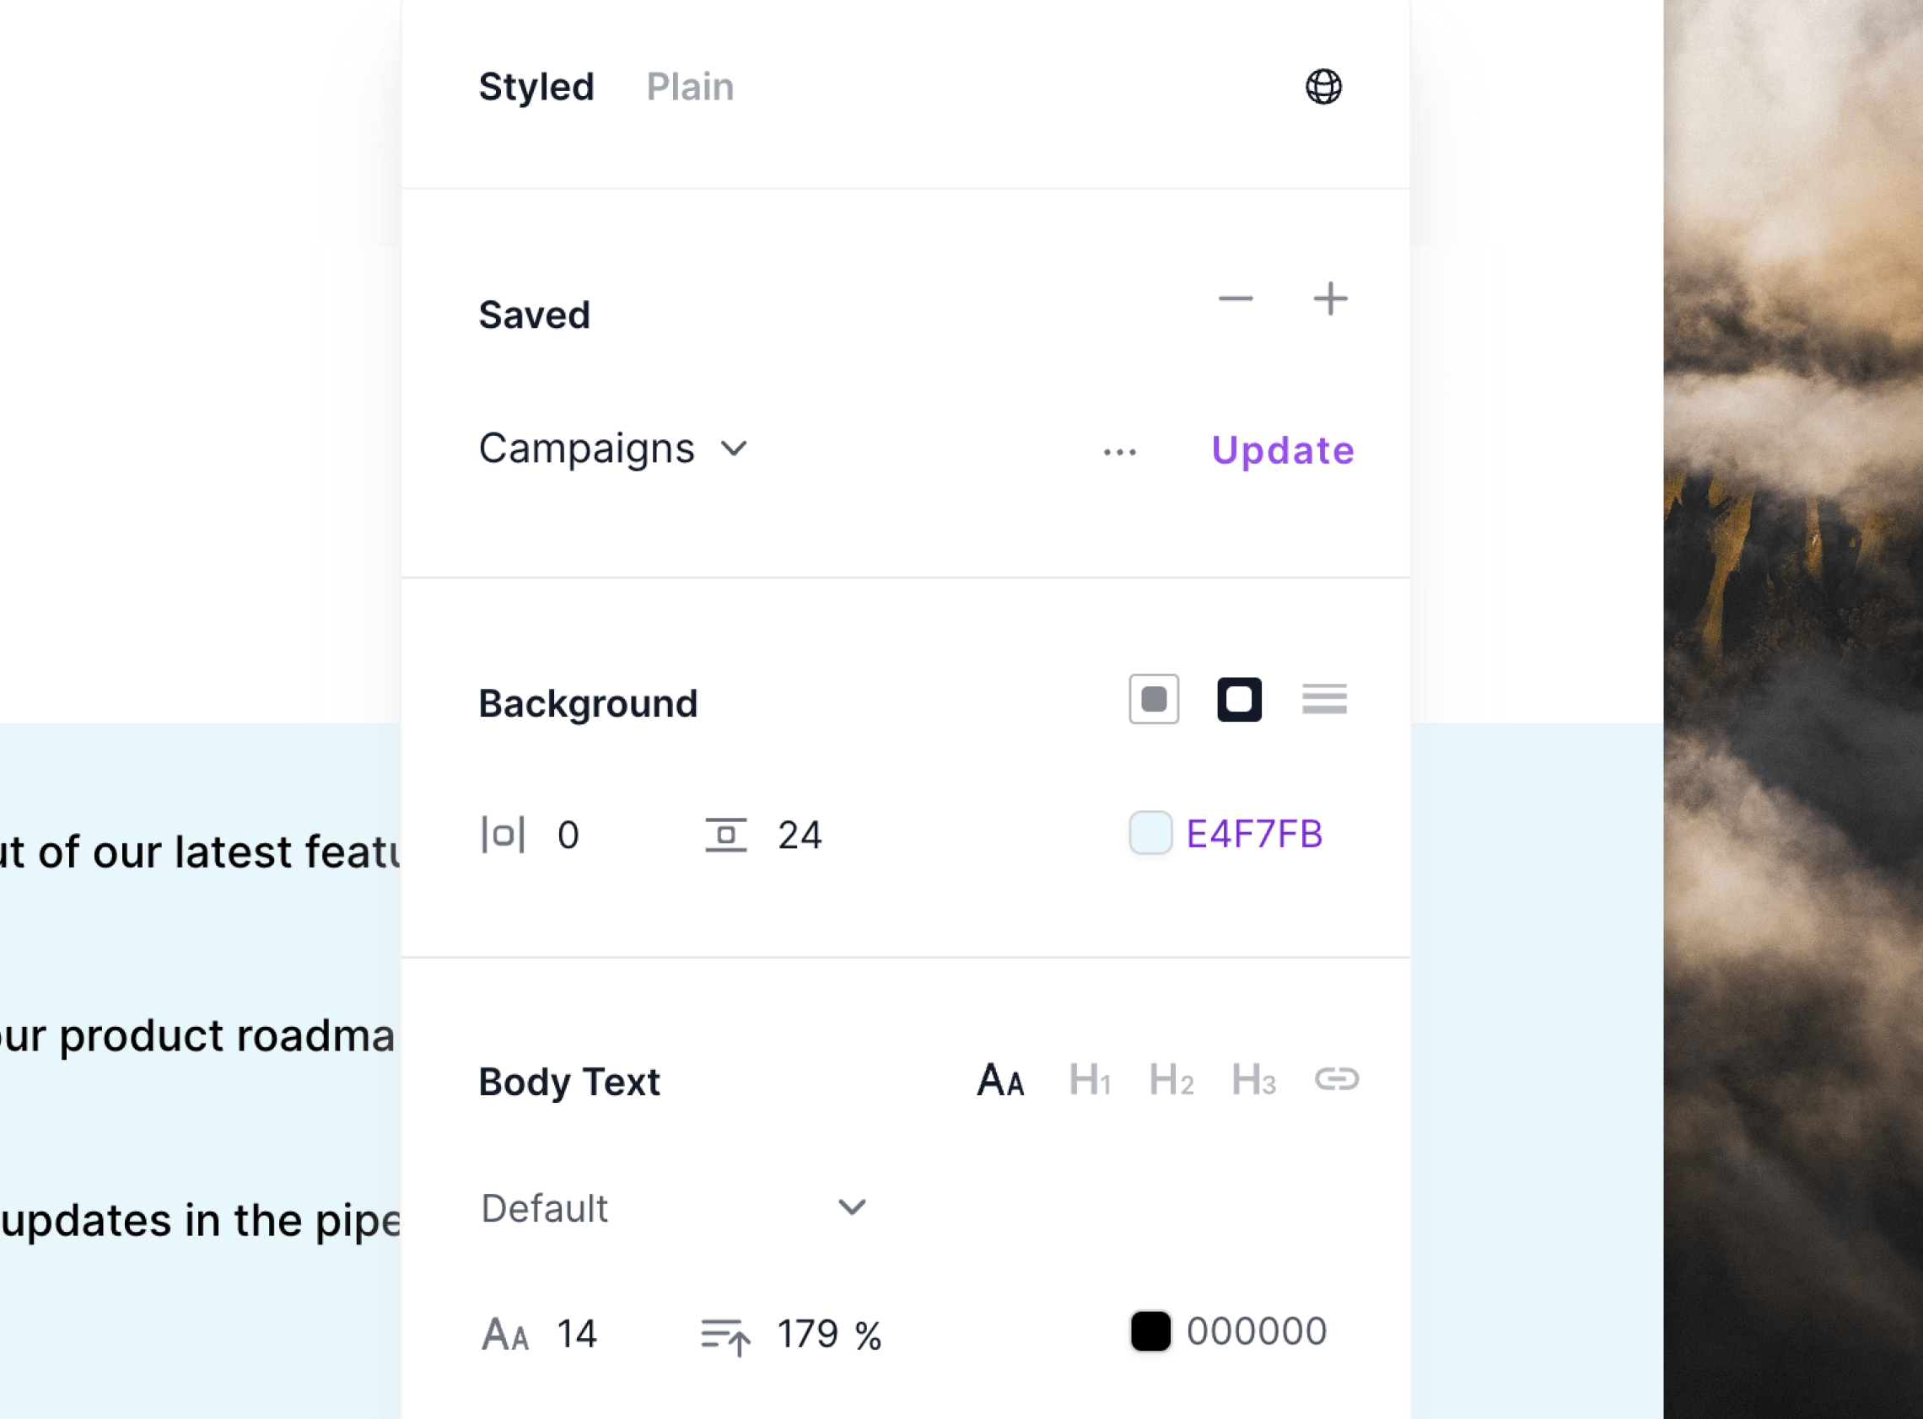Expand the Campaigns saved styles dropdown
The image size is (1923, 1419).
pyautogui.click(x=613, y=449)
